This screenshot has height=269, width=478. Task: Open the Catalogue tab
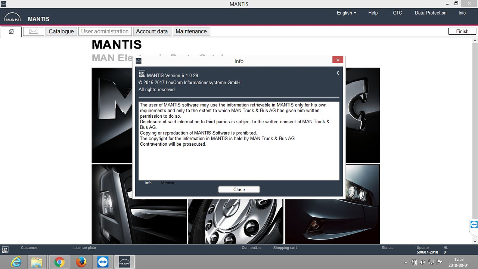click(61, 31)
